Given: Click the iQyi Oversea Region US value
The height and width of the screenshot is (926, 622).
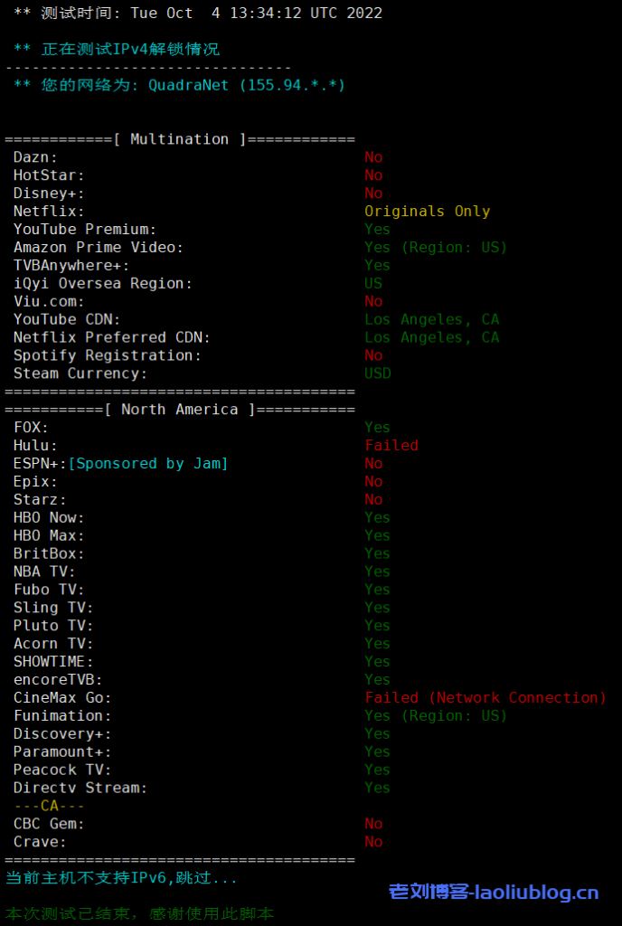Looking at the screenshot, I should (373, 284).
